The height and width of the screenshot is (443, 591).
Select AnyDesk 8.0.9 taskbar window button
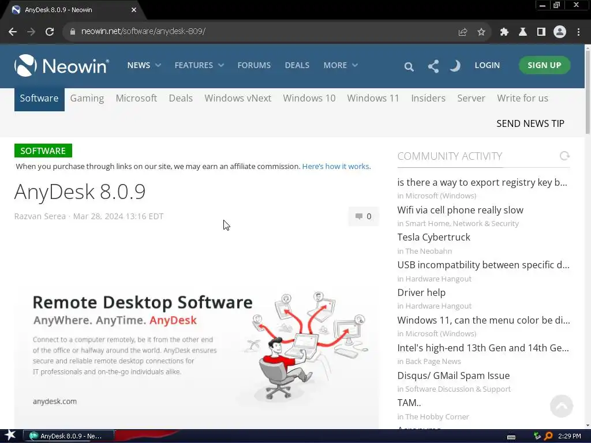click(69, 436)
